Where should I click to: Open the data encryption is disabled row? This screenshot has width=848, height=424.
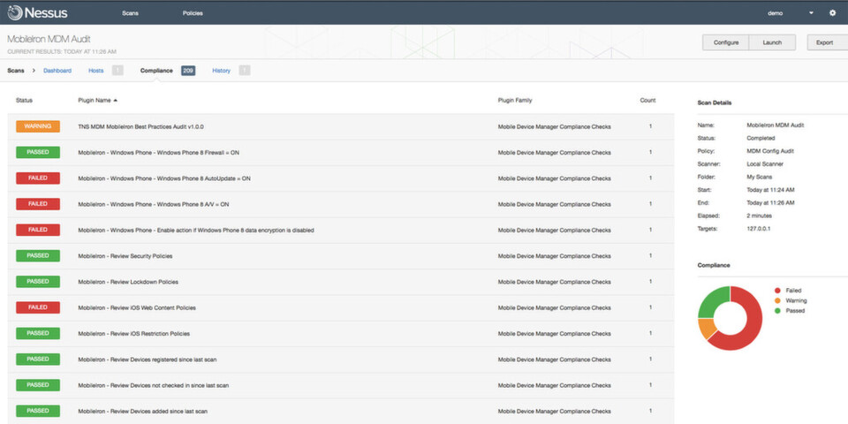[341, 231]
